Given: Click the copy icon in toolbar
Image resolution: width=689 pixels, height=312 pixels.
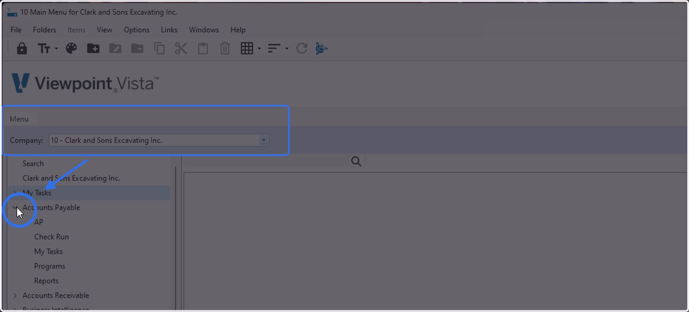Looking at the screenshot, I should coord(159,49).
